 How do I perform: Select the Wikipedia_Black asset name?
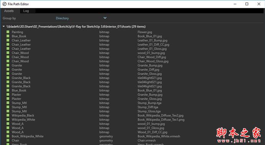[x=23, y=116]
